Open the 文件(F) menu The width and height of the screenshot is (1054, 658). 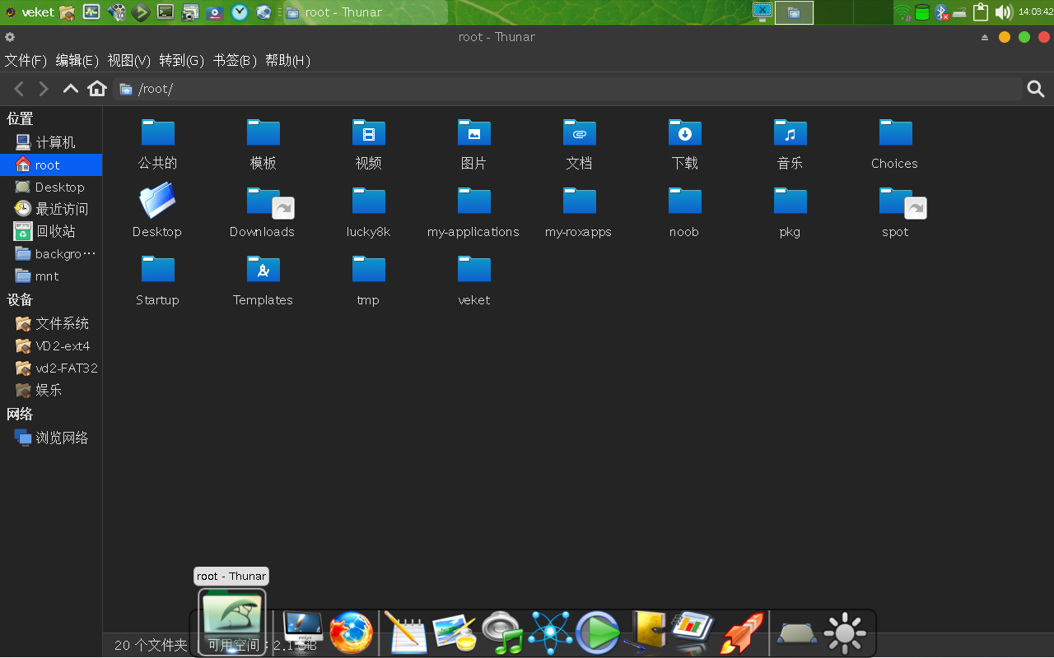pyautogui.click(x=26, y=60)
